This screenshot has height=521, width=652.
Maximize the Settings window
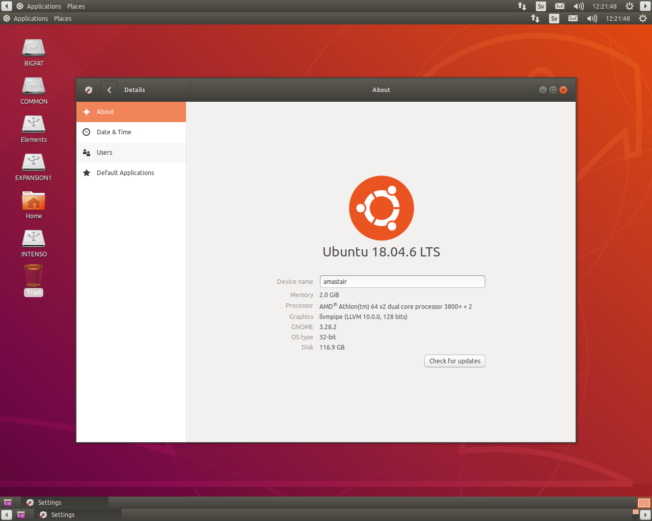click(553, 90)
